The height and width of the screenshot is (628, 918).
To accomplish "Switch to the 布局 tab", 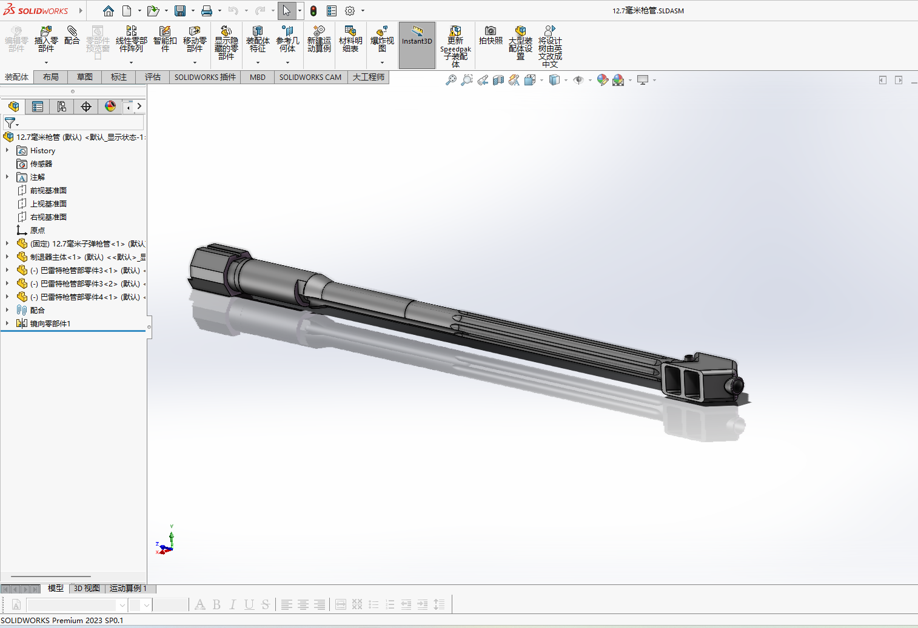I will coord(51,77).
